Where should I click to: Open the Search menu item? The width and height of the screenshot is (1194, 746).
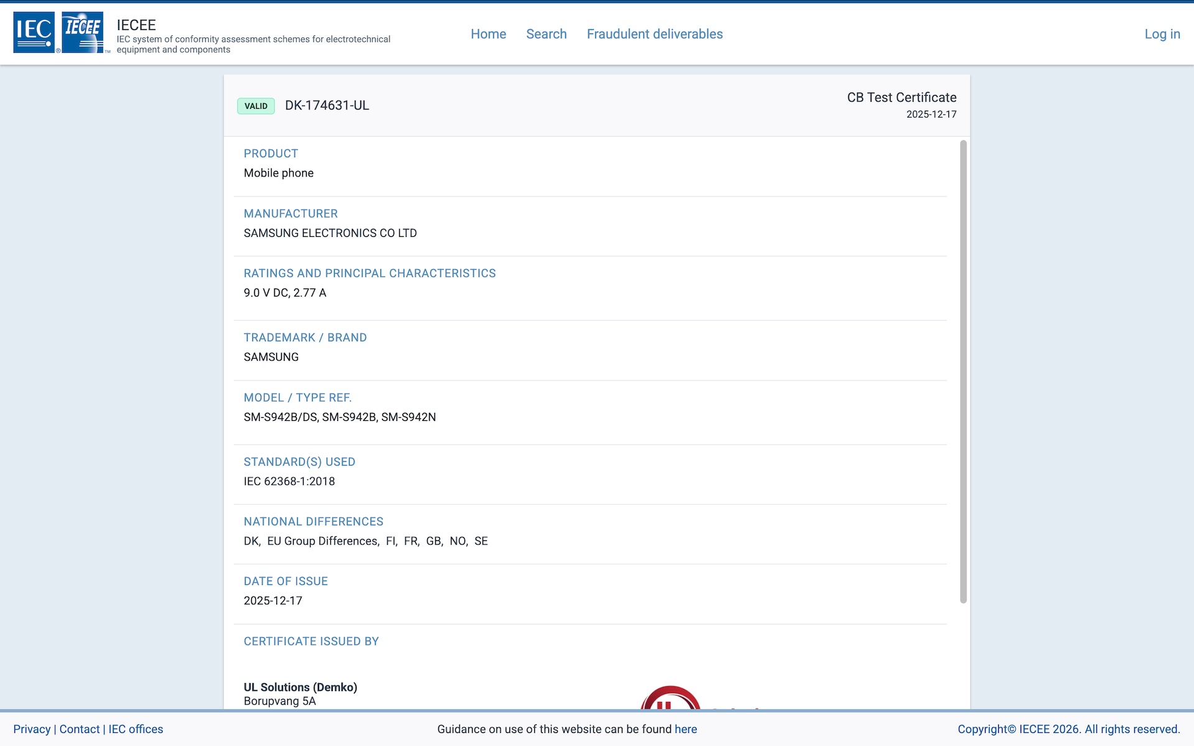(x=546, y=34)
